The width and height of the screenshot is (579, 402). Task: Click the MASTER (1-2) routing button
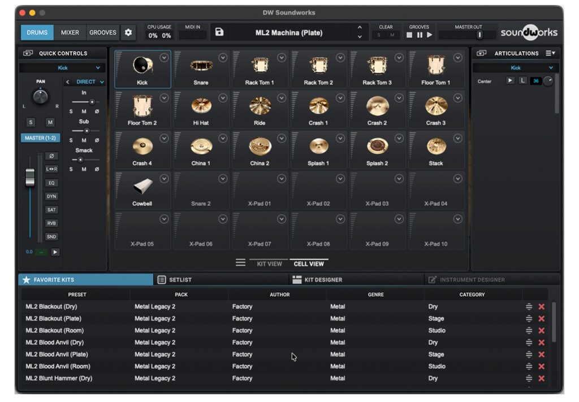[40, 137]
